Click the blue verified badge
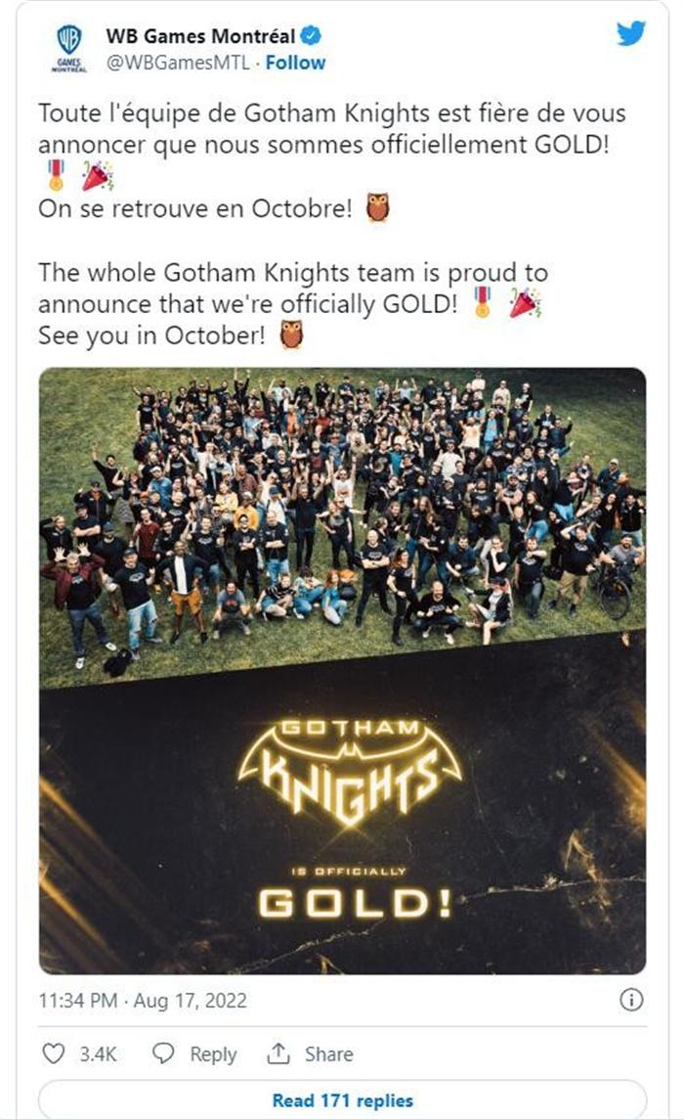Screen dimensions: 684x1120 click(x=310, y=35)
